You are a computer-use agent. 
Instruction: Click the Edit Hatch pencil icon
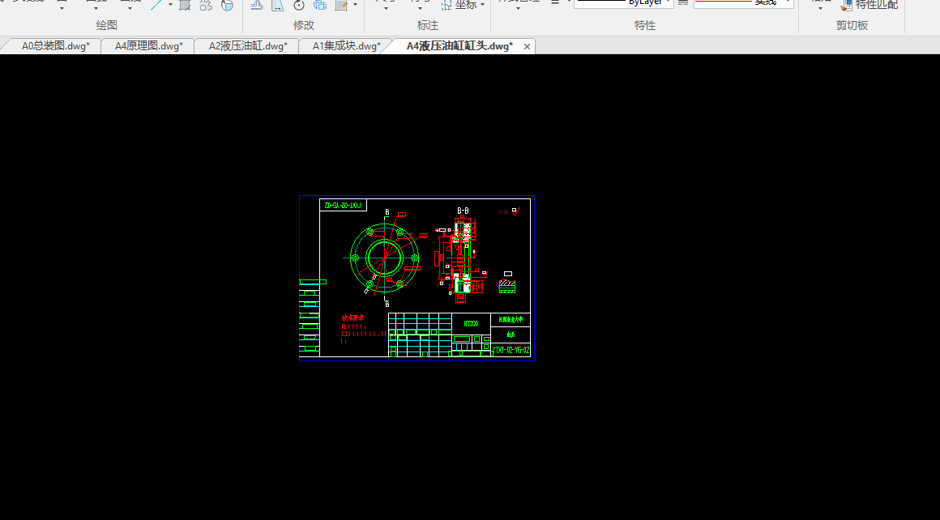pyautogui.click(x=341, y=5)
